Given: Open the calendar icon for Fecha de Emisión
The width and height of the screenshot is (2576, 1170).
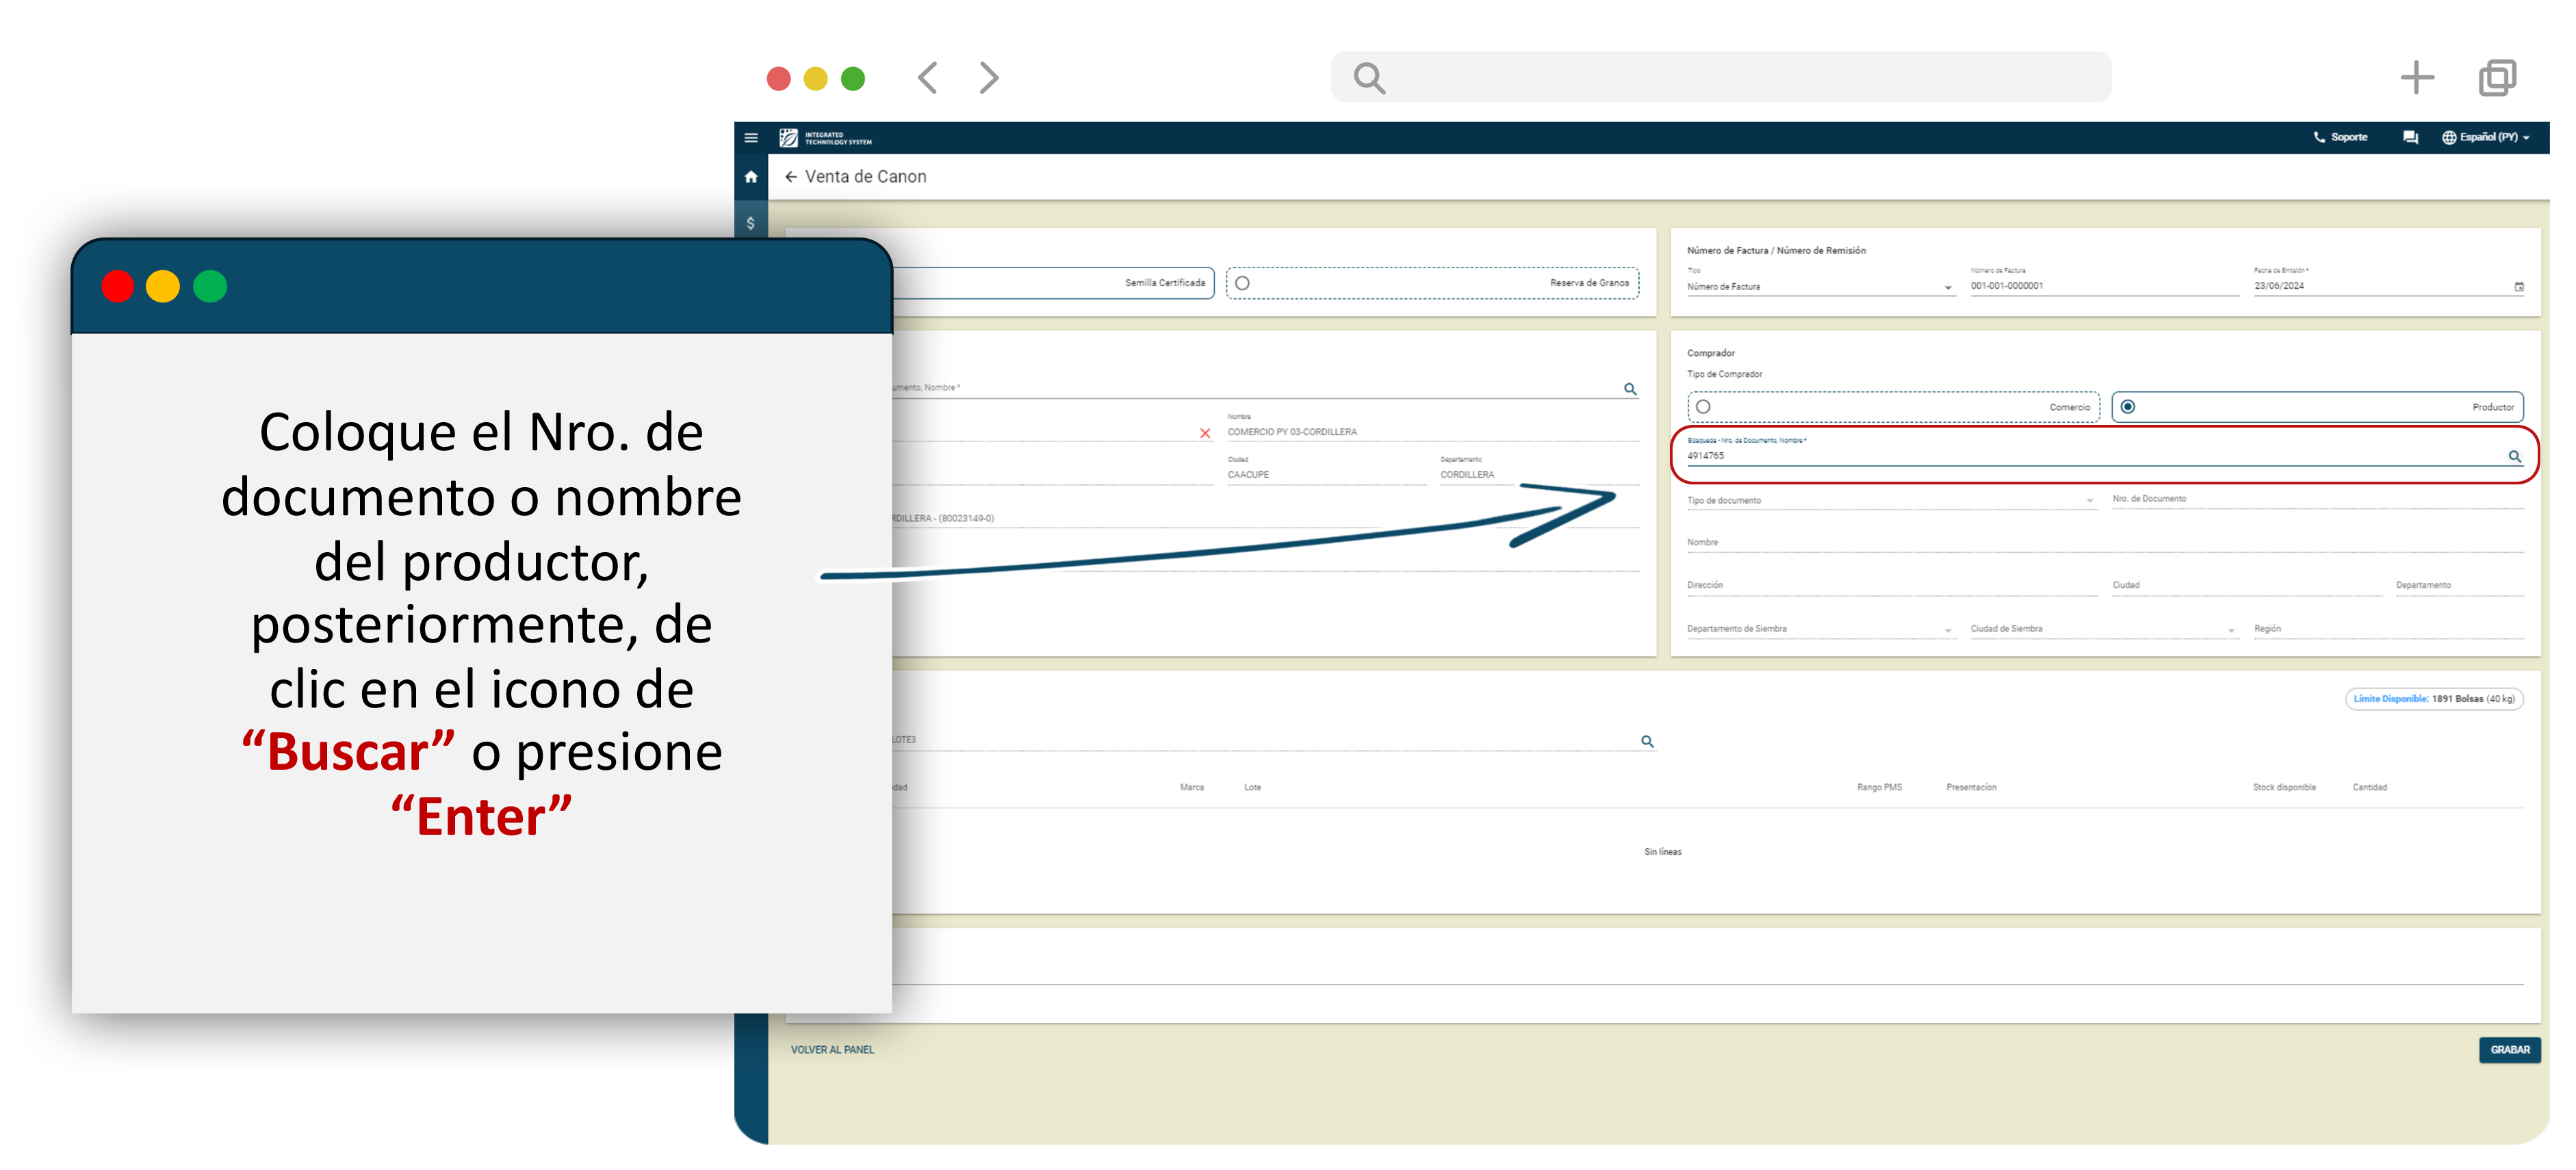Looking at the screenshot, I should (x=2519, y=287).
